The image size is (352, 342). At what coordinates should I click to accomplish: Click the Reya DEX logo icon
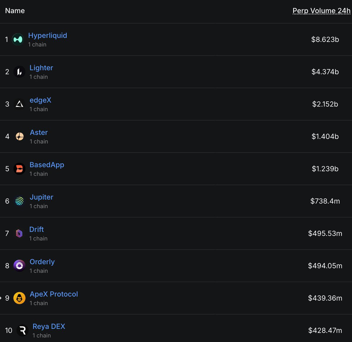(22, 330)
